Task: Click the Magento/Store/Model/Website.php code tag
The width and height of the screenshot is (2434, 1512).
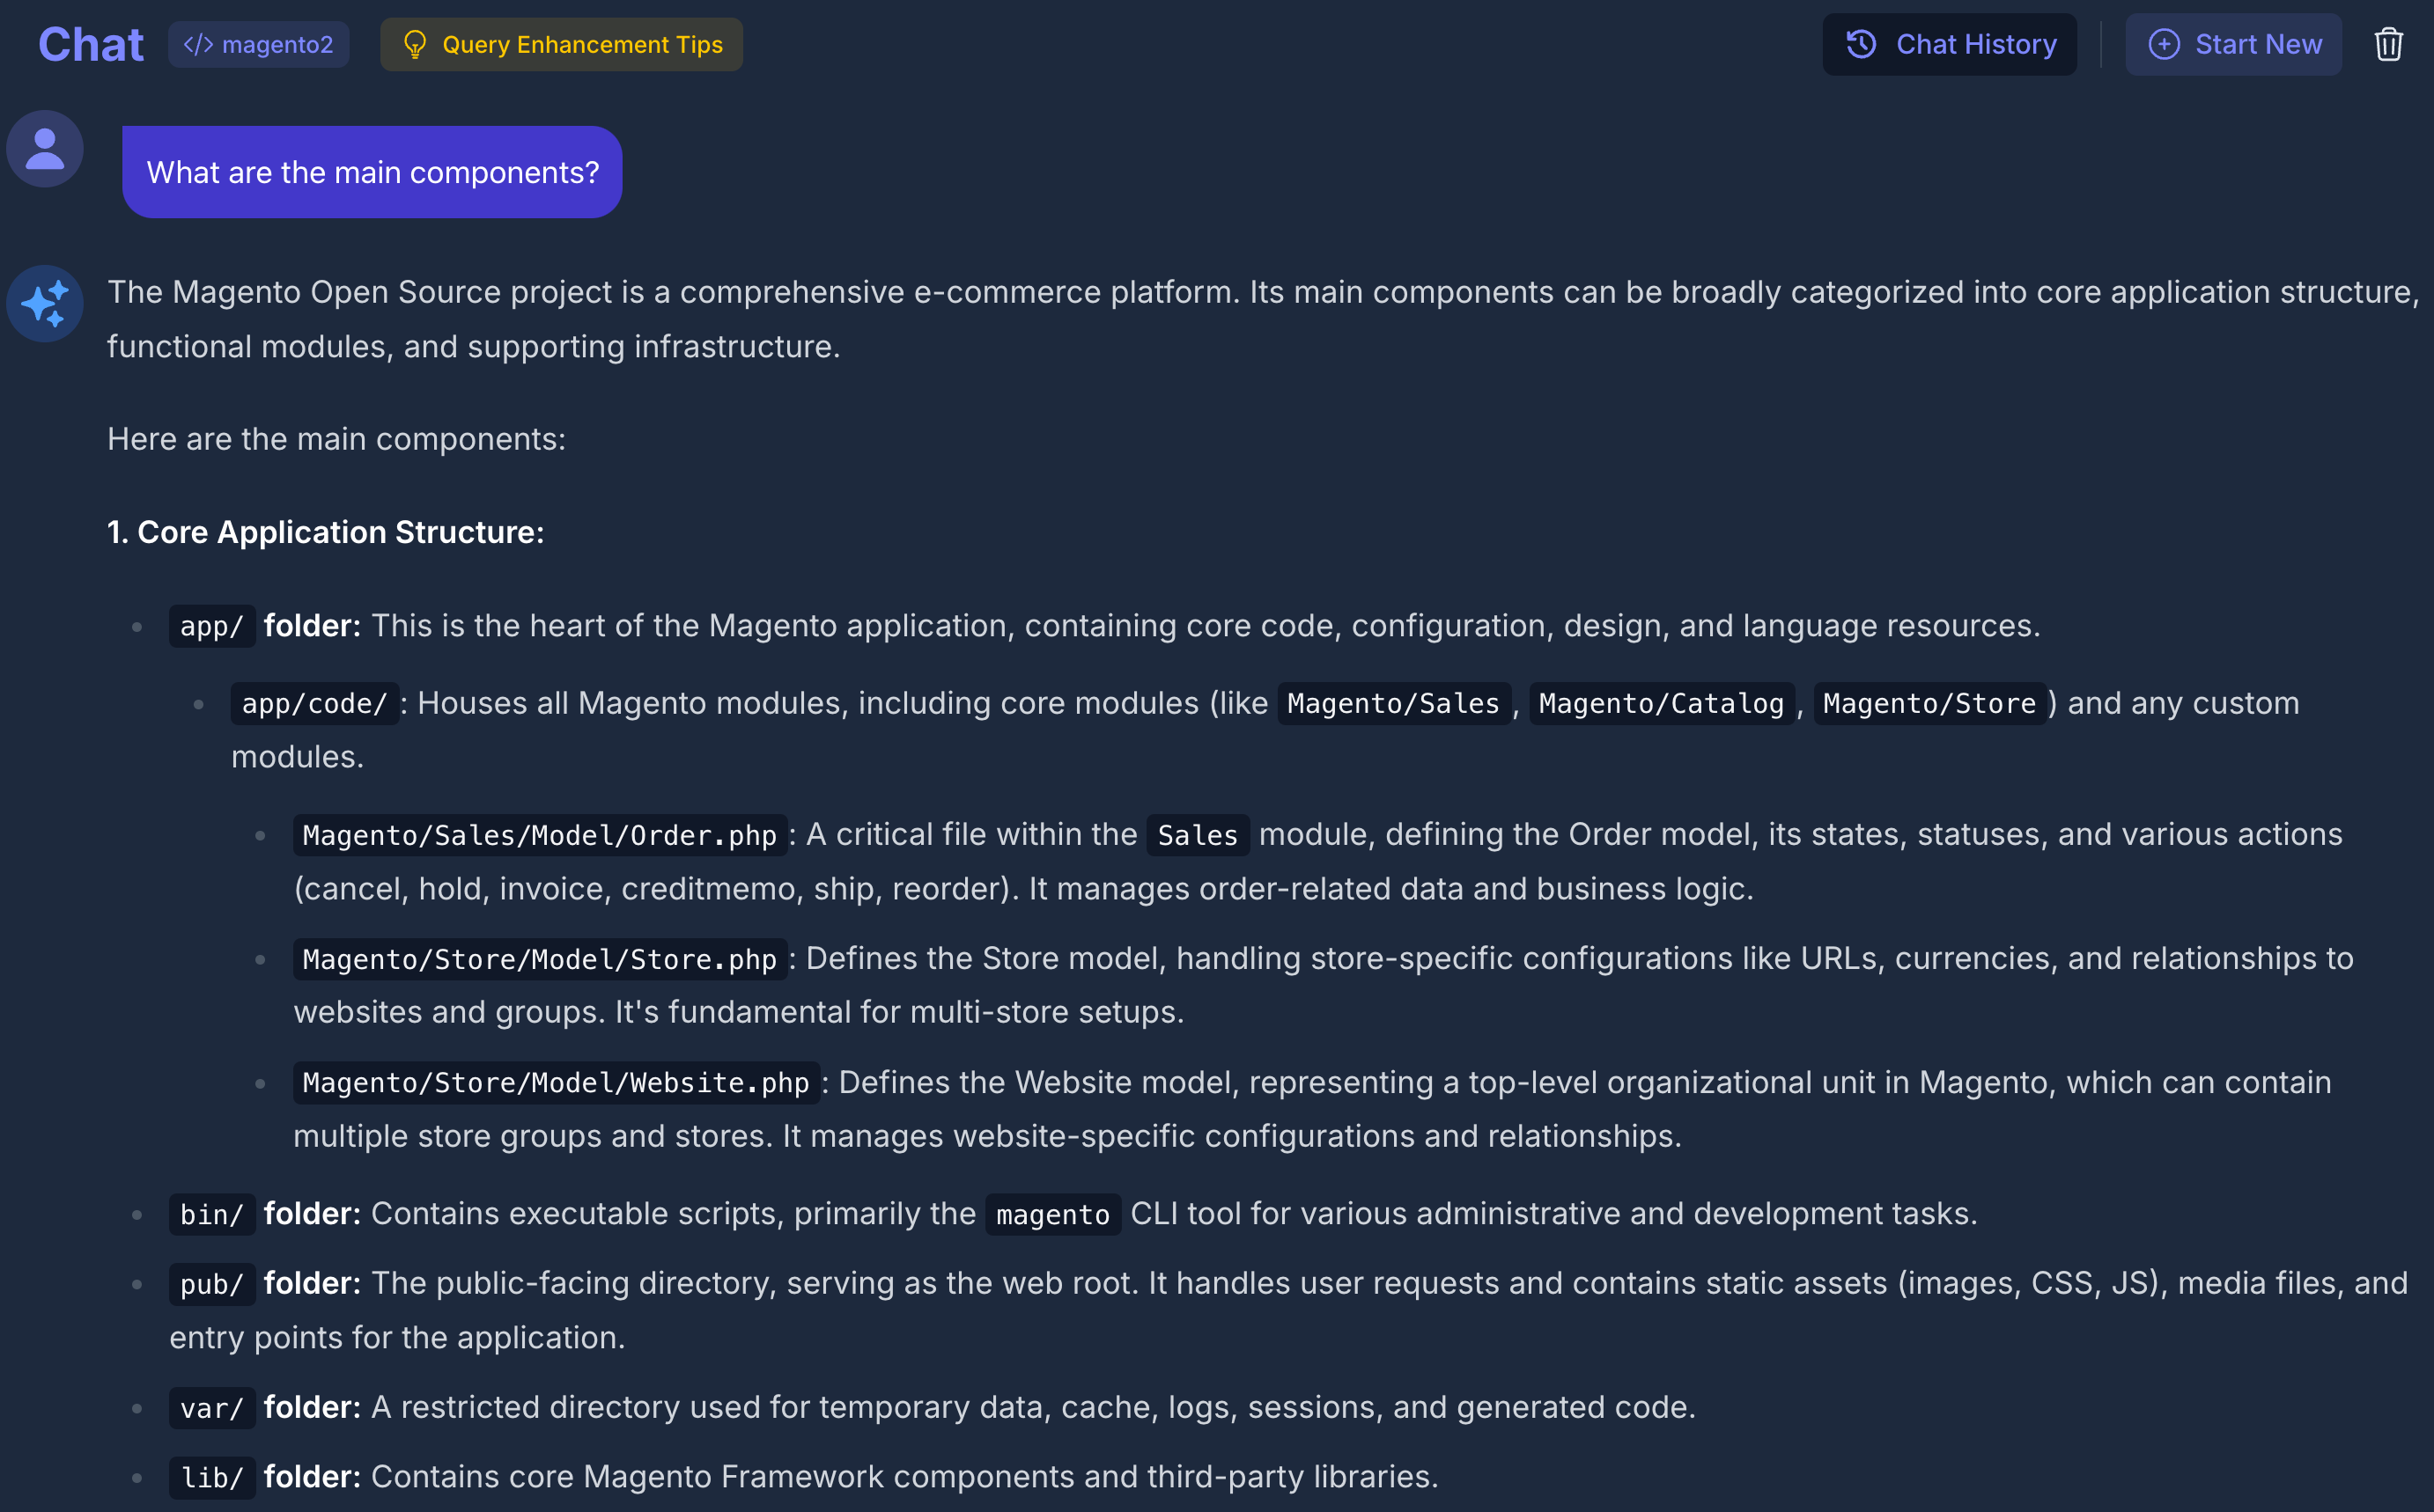Action: pos(556,1083)
